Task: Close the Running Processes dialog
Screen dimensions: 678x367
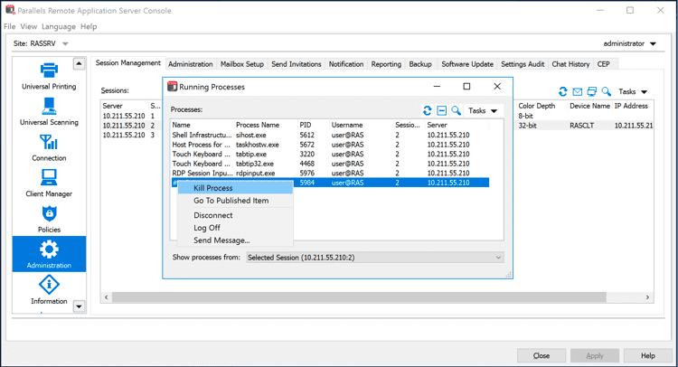Action: pos(497,87)
